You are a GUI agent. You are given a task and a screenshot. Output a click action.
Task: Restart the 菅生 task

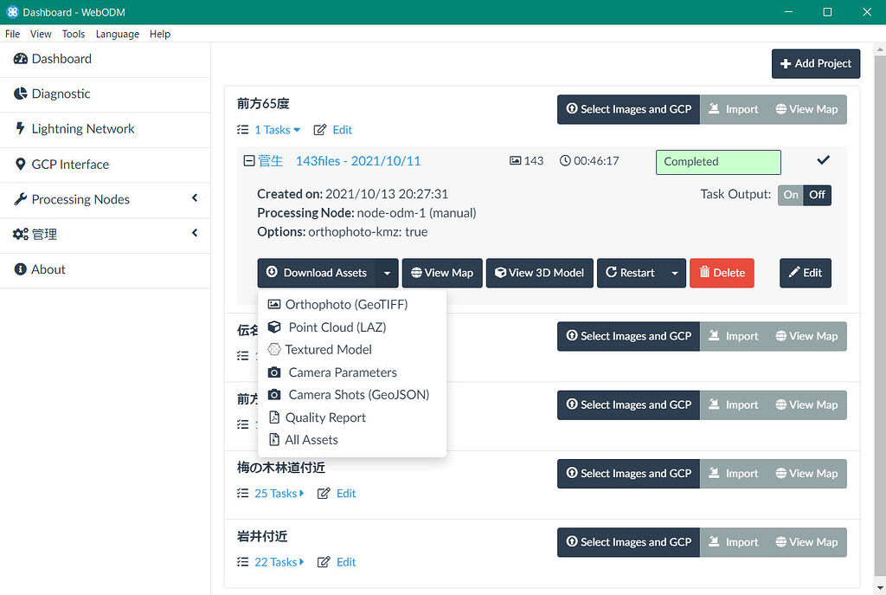coord(631,273)
